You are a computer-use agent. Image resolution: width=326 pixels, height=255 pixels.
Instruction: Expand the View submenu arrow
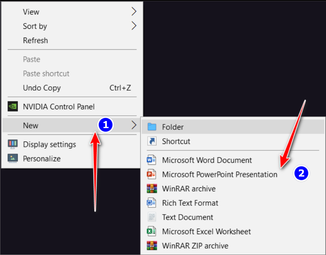click(134, 11)
